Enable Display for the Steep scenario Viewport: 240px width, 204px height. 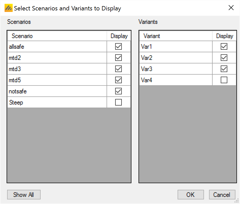(118, 103)
